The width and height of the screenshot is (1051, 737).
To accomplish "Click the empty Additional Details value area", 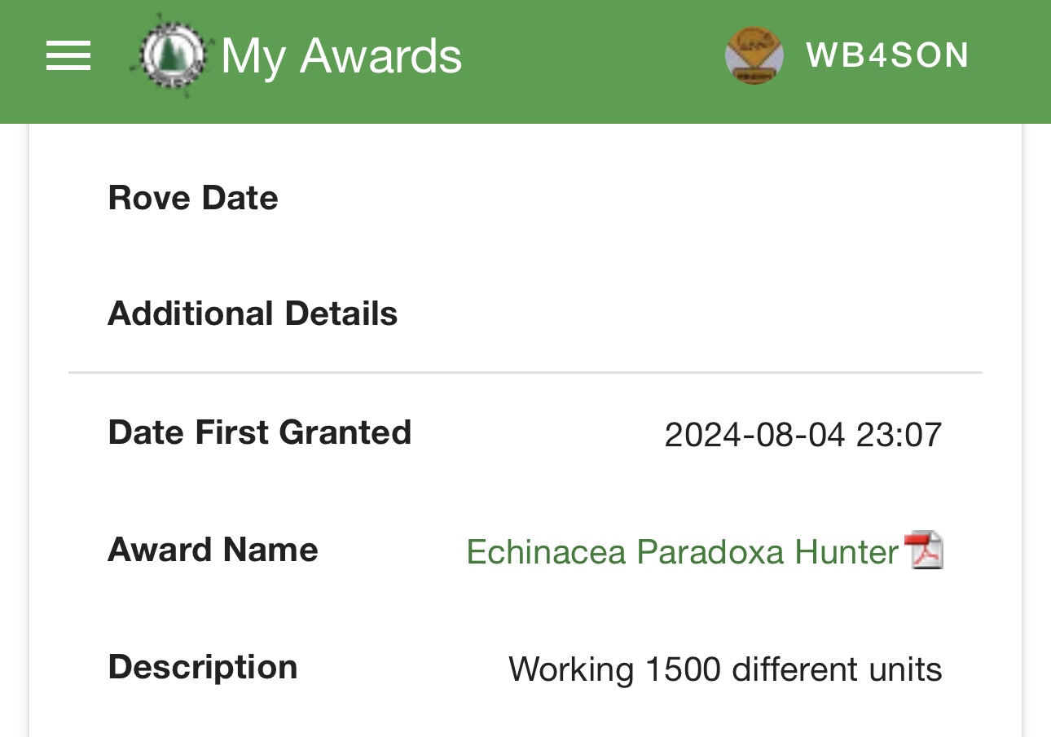I will [733, 314].
